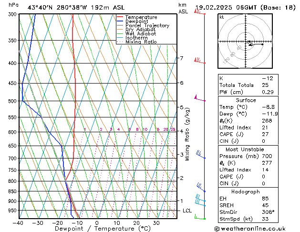Click the blue wind barb at 700 hPa
The width and height of the screenshot is (300, 232).
point(201,155)
